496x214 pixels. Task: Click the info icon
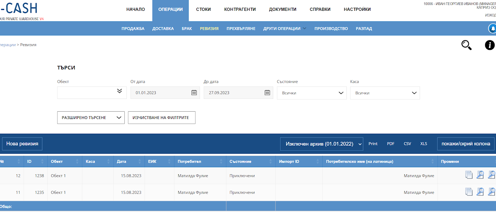tap(490, 45)
